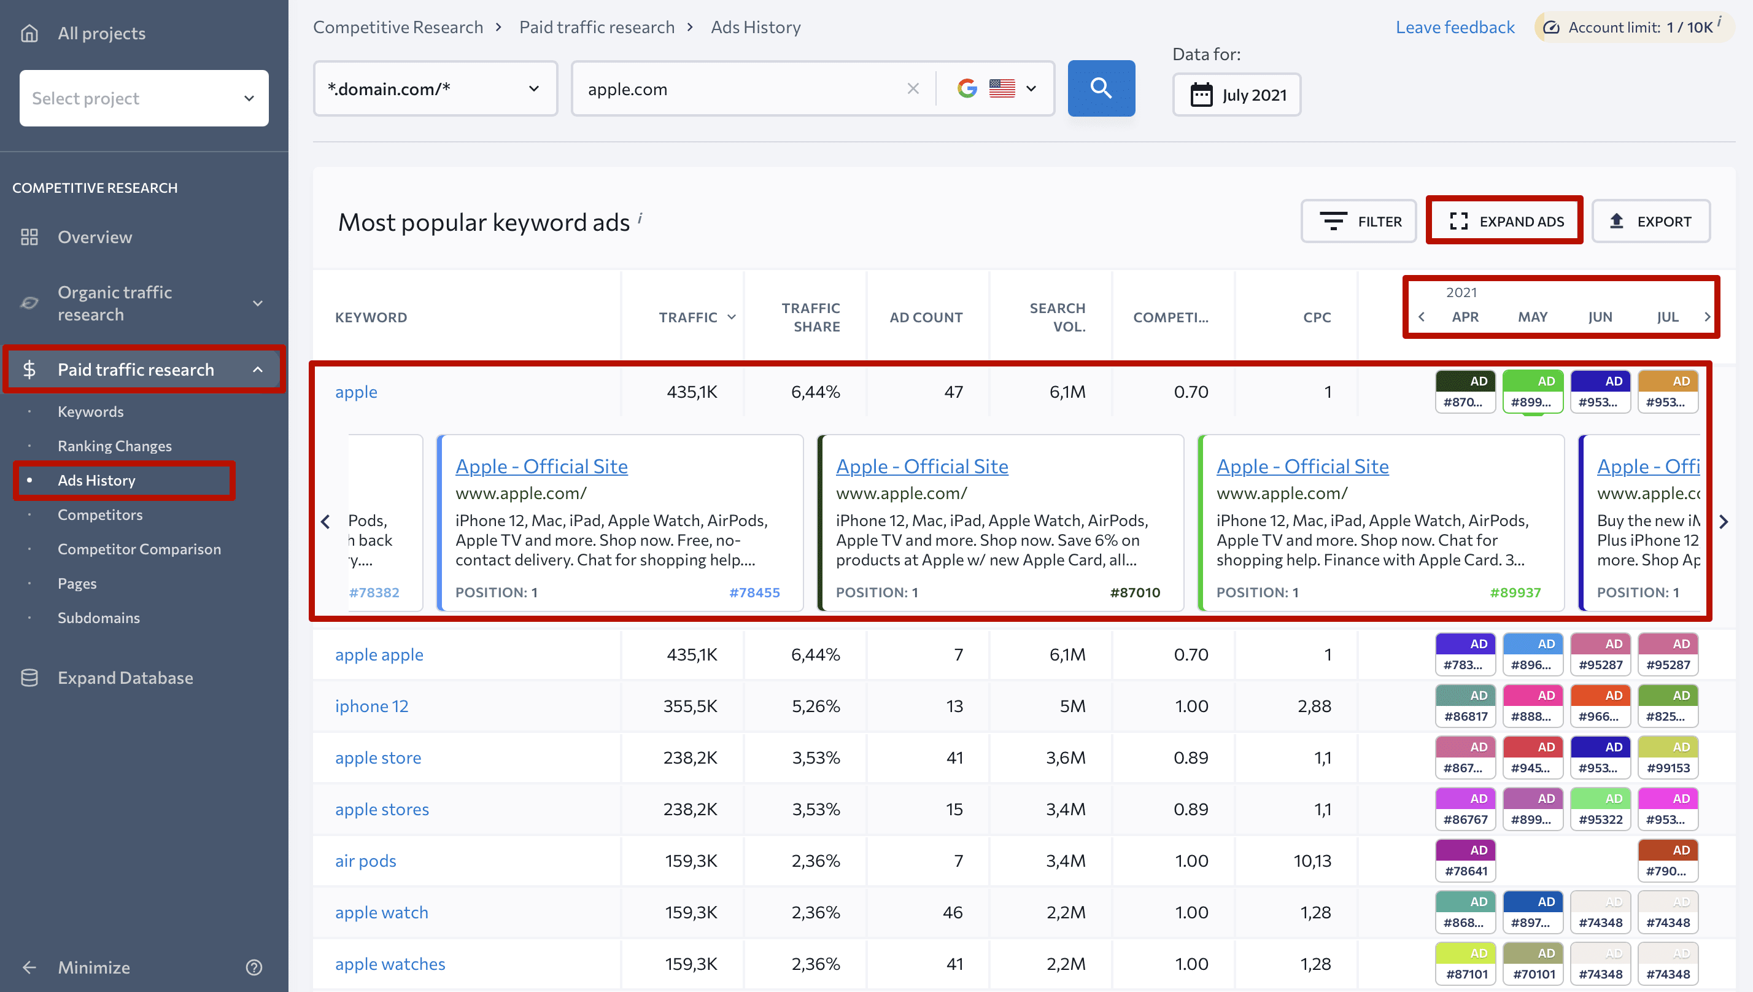Click the export upload arrow icon

click(x=1616, y=221)
